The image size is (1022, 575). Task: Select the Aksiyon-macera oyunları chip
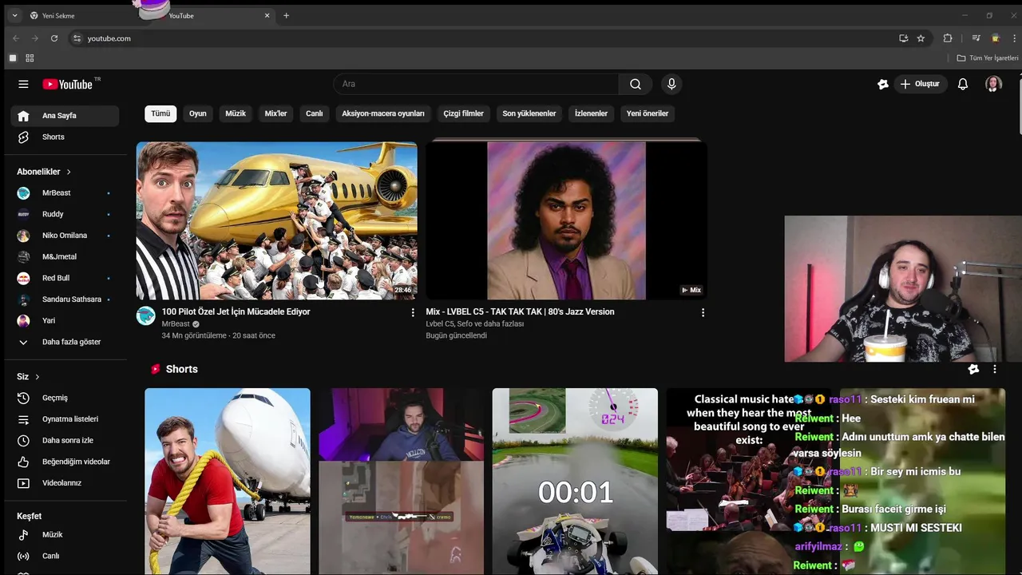(383, 113)
